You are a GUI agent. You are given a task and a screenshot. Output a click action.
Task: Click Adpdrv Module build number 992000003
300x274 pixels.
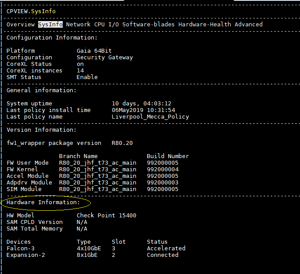(x=163, y=183)
